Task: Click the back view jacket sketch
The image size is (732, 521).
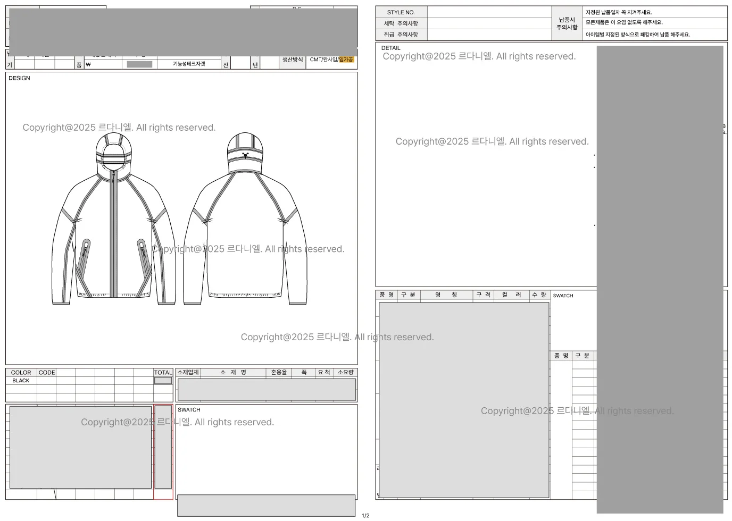Action: [245, 223]
